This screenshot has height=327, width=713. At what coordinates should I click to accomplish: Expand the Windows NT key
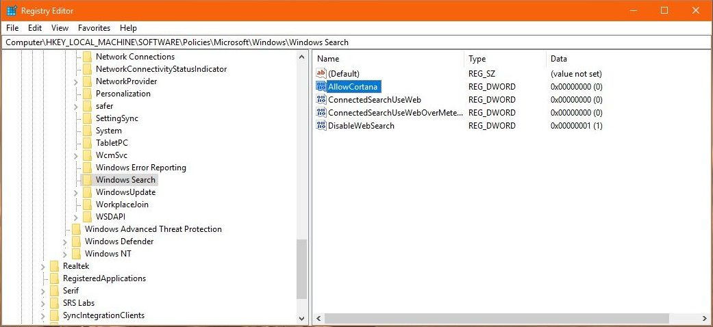[x=65, y=254]
